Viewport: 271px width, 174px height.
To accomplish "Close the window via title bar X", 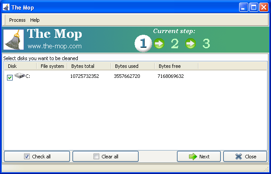I will [264, 7].
